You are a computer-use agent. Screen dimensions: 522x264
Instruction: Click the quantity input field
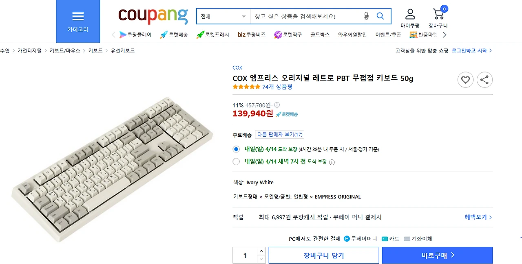[x=245, y=255]
